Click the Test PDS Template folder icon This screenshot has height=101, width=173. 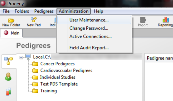35,84
